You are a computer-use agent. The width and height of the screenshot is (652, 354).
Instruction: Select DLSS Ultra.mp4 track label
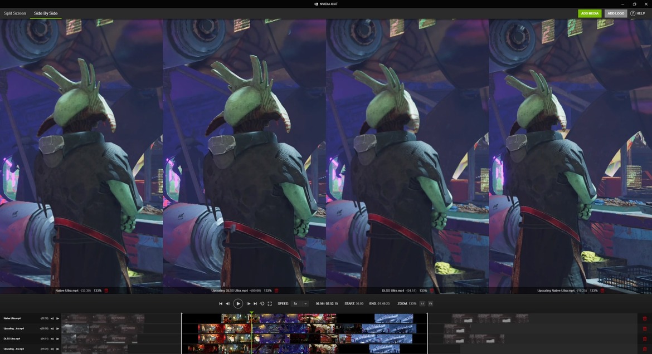12,339
